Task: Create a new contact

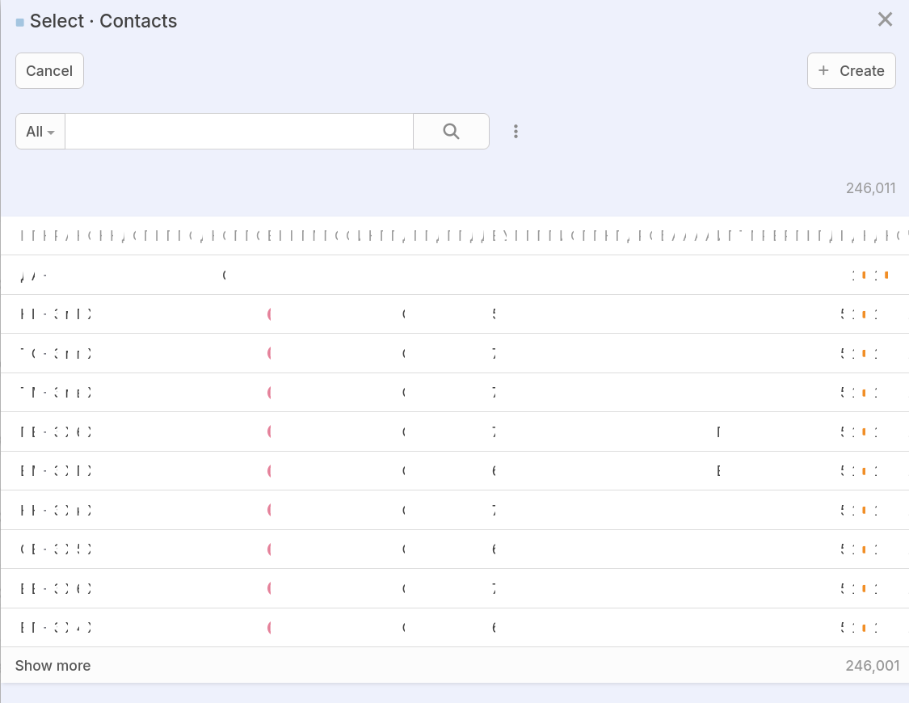Action: coord(852,71)
